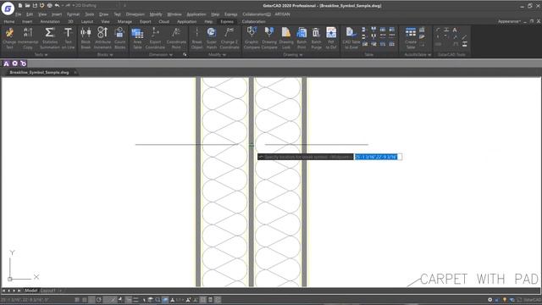
Task: Click the Statistics Summation tool
Action: point(50,38)
